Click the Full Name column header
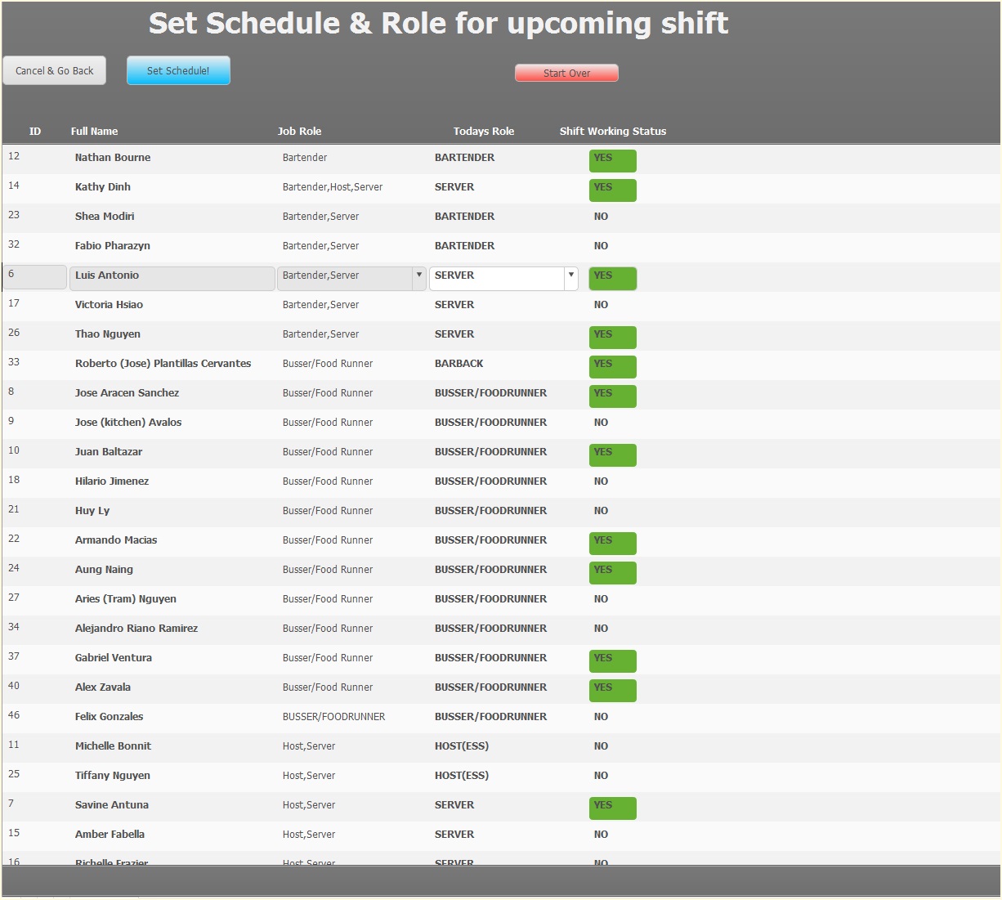The image size is (1002, 900). click(x=94, y=131)
